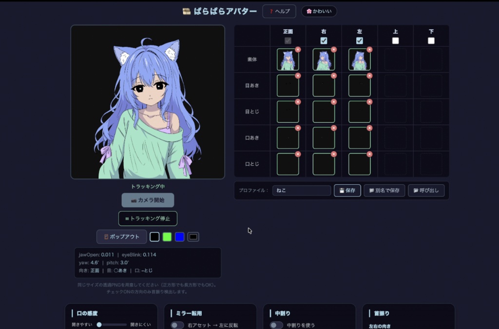Open the 口あき 左 image slot
Viewport: 499px width, 329px height.
point(360,138)
